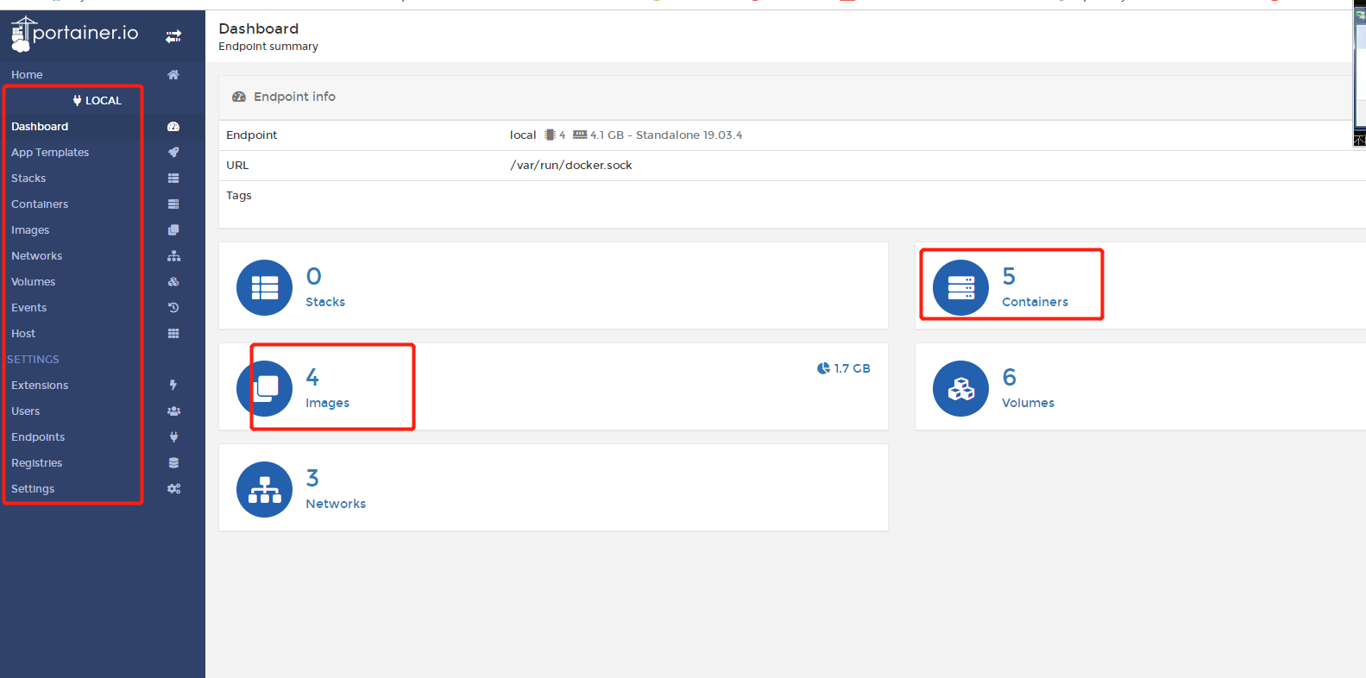Click the Extensions bolt icon in sidebar
Image resolution: width=1366 pixels, height=678 pixels.
point(173,386)
